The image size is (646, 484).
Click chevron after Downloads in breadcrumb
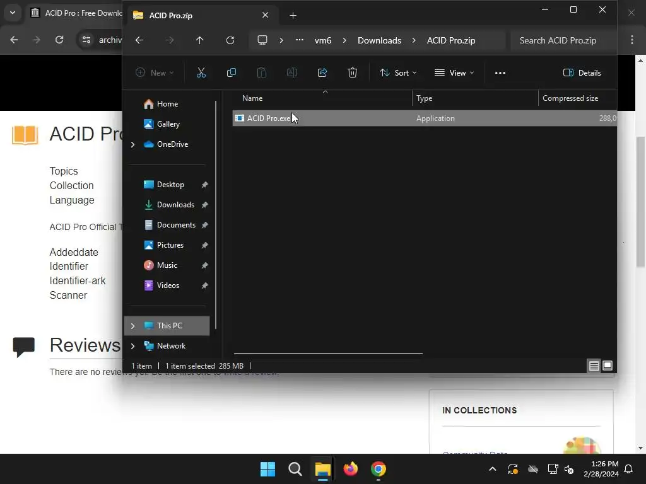pyautogui.click(x=414, y=40)
